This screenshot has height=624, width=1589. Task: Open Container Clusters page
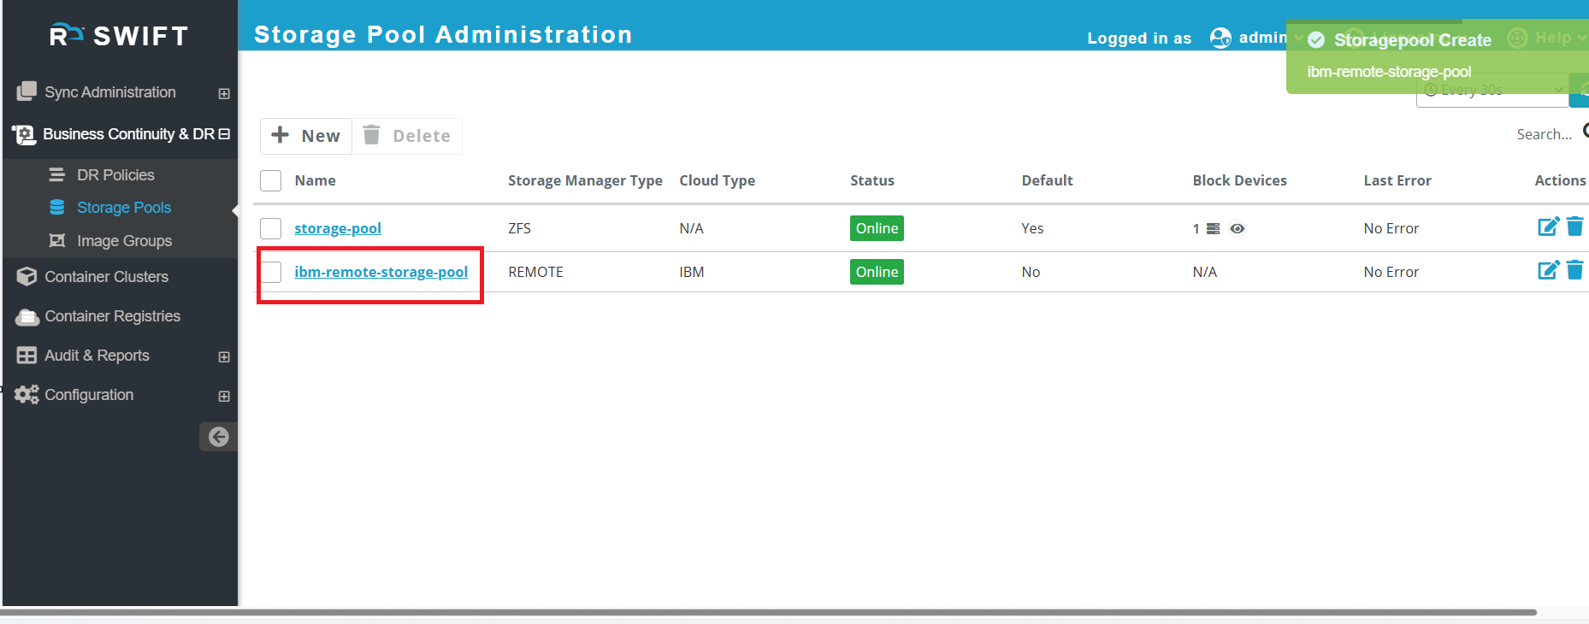click(x=106, y=276)
